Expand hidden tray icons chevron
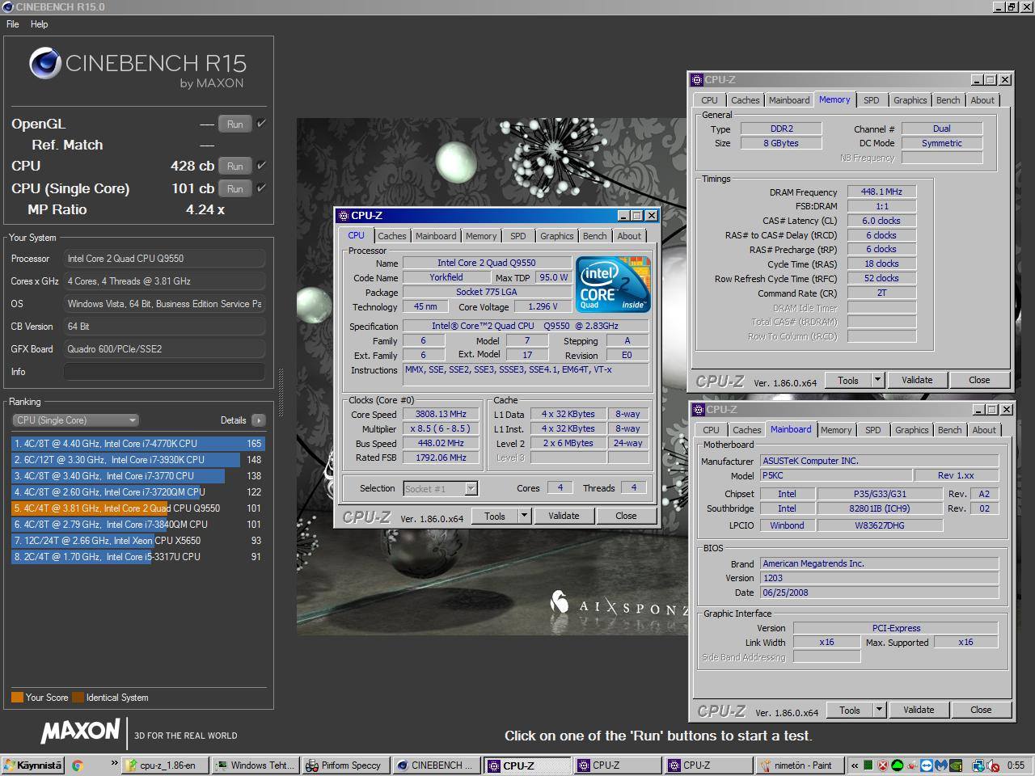Viewport: 1035px width, 776px height. coord(854,765)
